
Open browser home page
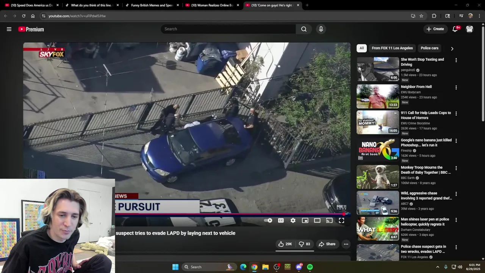33,16
